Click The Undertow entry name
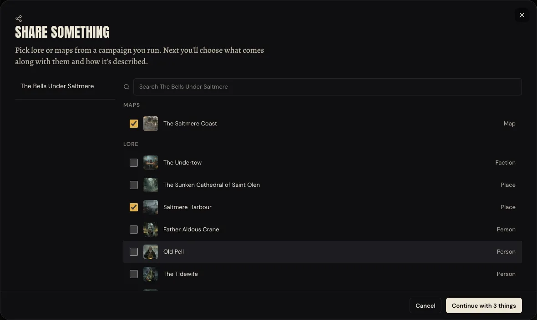 point(182,163)
